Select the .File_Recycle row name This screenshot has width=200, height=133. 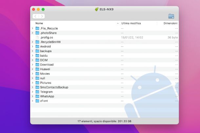[x=49, y=28]
